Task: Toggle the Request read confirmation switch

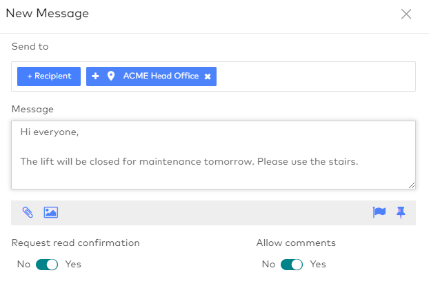Action: (46, 264)
